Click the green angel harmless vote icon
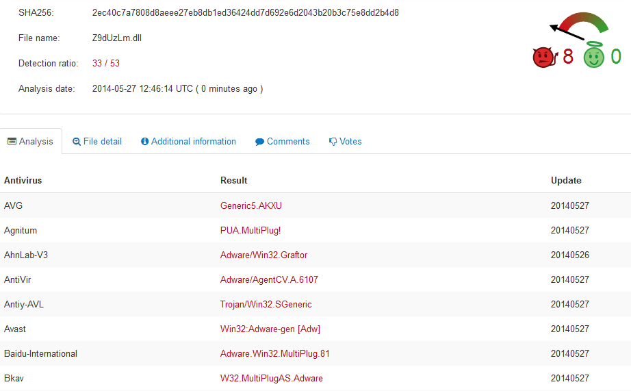Viewport: 631px width, 391px height. click(594, 55)
